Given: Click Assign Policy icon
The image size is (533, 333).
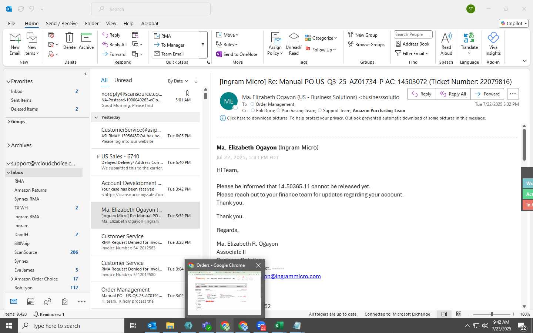Looking at the screenshot, I should [x=275, y=38].
